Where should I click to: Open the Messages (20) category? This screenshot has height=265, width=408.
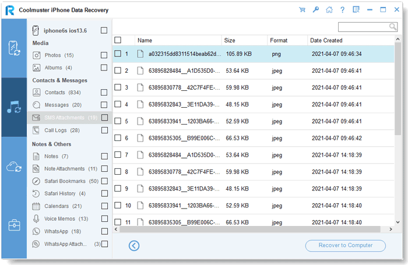(x=63, y=105)
